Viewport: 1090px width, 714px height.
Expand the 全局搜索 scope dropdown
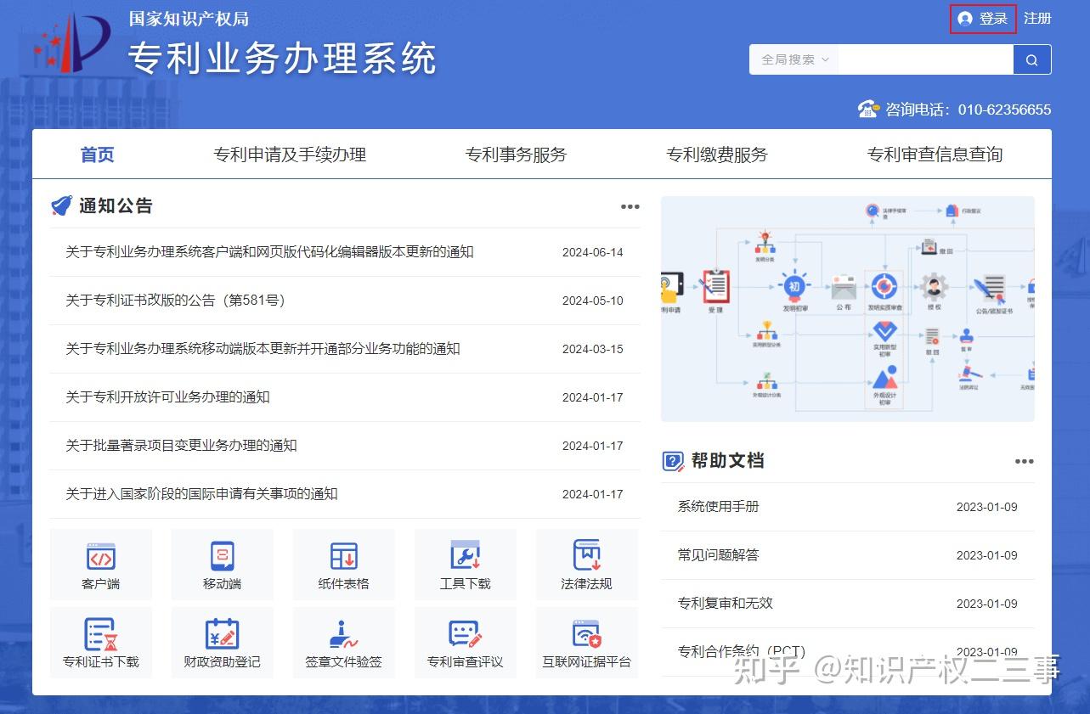(793, 59)
